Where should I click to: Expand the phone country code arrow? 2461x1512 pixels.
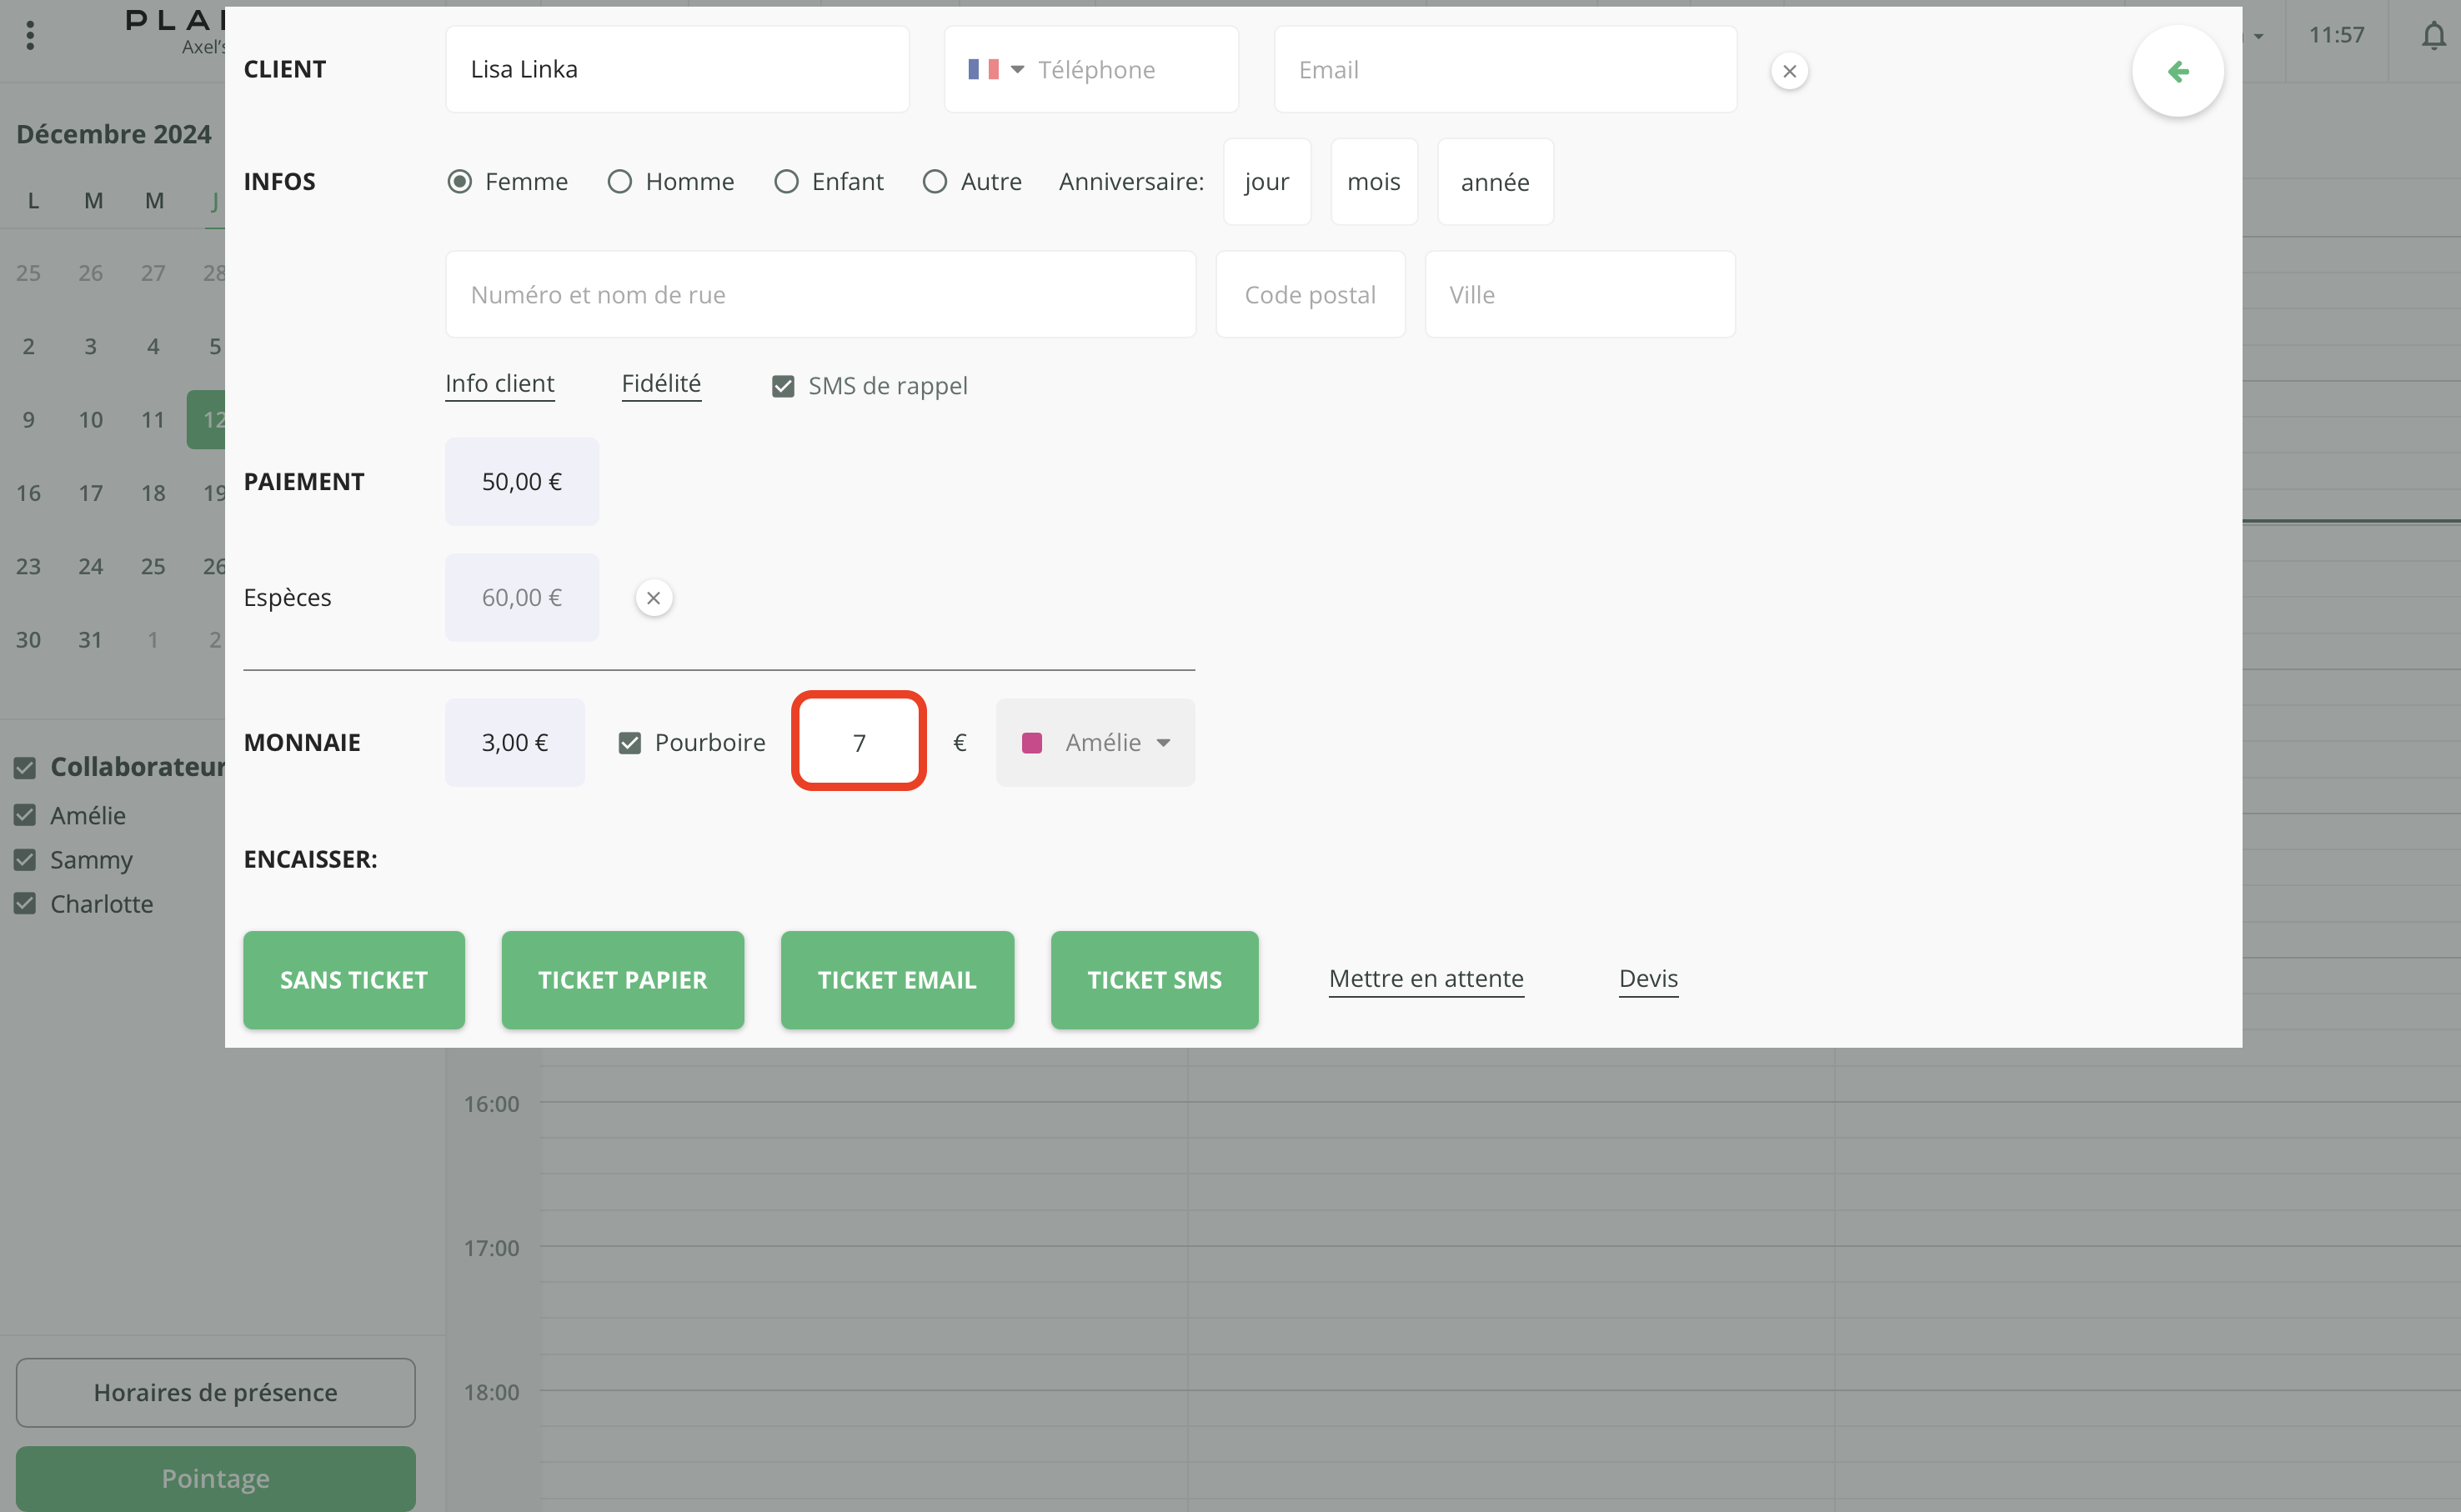point(1017,70)
